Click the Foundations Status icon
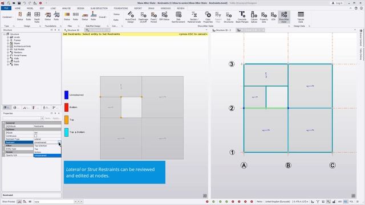The image size is (365, 205). click(x=48, y=16)
